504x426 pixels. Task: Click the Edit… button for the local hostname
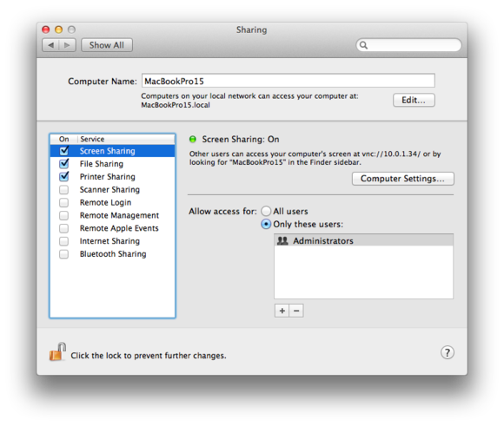(414, 100)
